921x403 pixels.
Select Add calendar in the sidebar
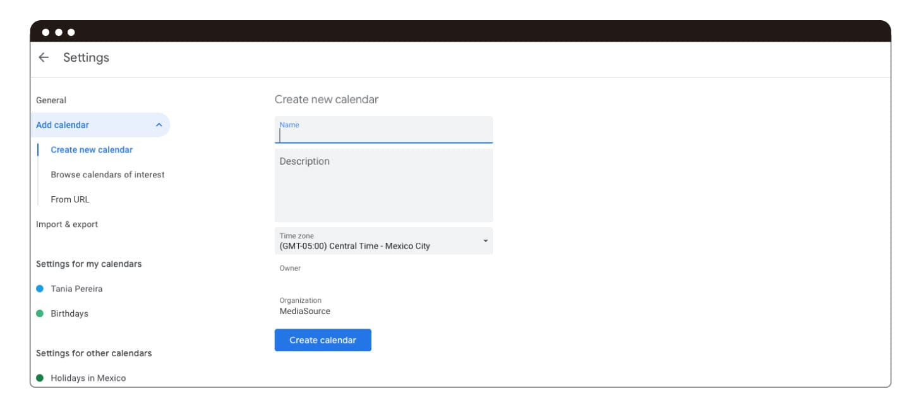coord(63,125)
